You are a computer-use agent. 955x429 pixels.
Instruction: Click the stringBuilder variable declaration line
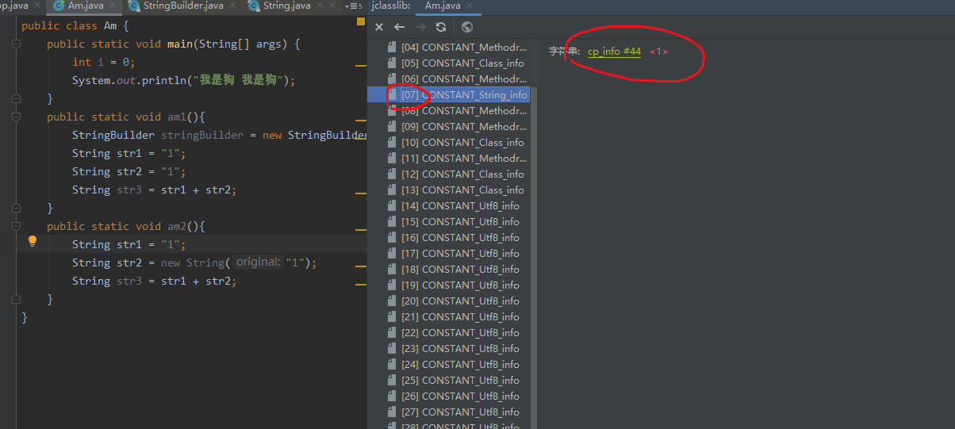point(220,135)
